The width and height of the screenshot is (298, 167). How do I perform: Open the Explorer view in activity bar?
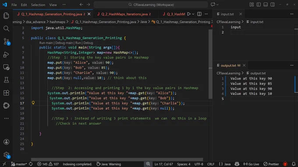tap(6, 16)
